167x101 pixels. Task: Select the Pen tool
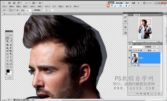click(x=7, y=57)
